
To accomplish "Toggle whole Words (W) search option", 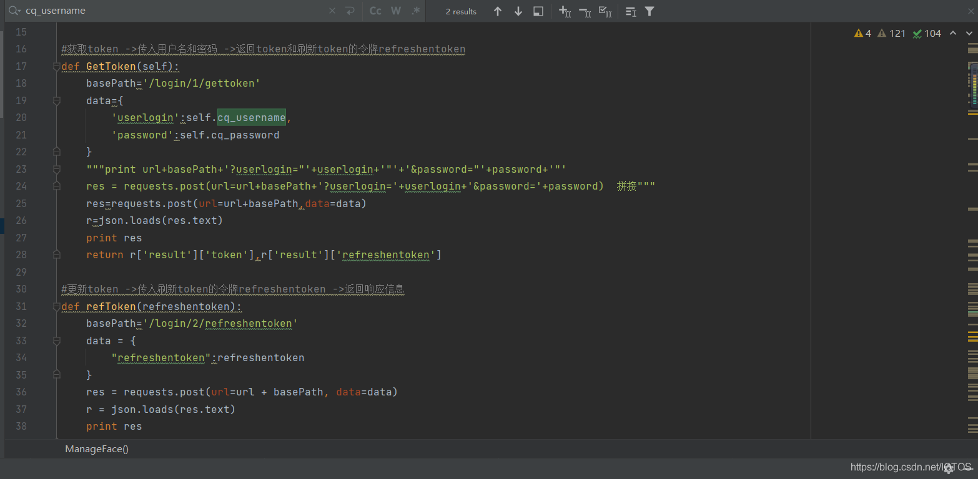I will (396, 11).
